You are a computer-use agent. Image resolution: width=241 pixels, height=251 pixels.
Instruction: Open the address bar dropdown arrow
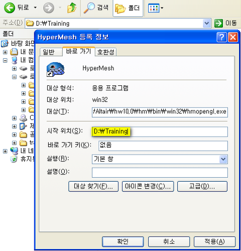(x=206, y=23)
